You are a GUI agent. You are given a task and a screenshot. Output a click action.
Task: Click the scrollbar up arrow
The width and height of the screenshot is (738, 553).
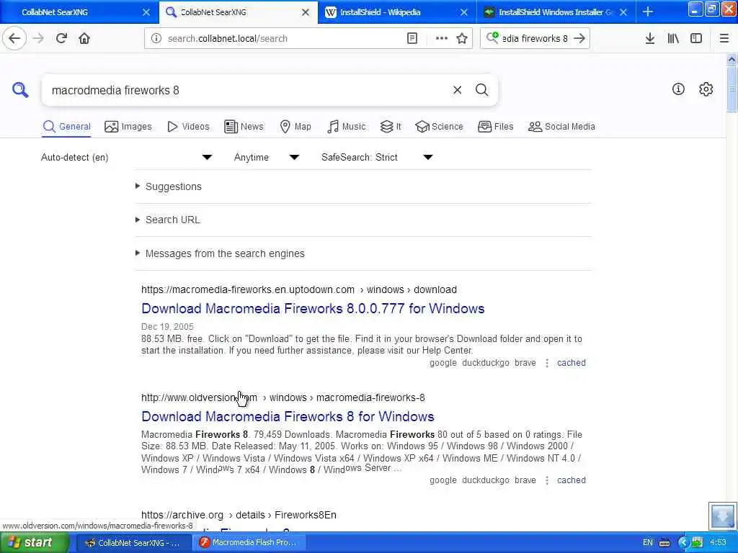[x=732, y=59]
